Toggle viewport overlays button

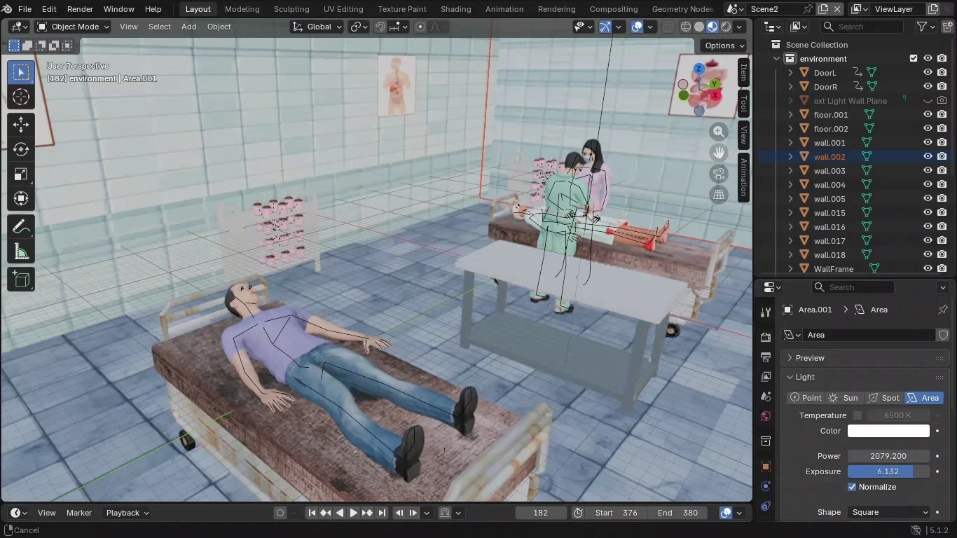[x=637, y=27]
